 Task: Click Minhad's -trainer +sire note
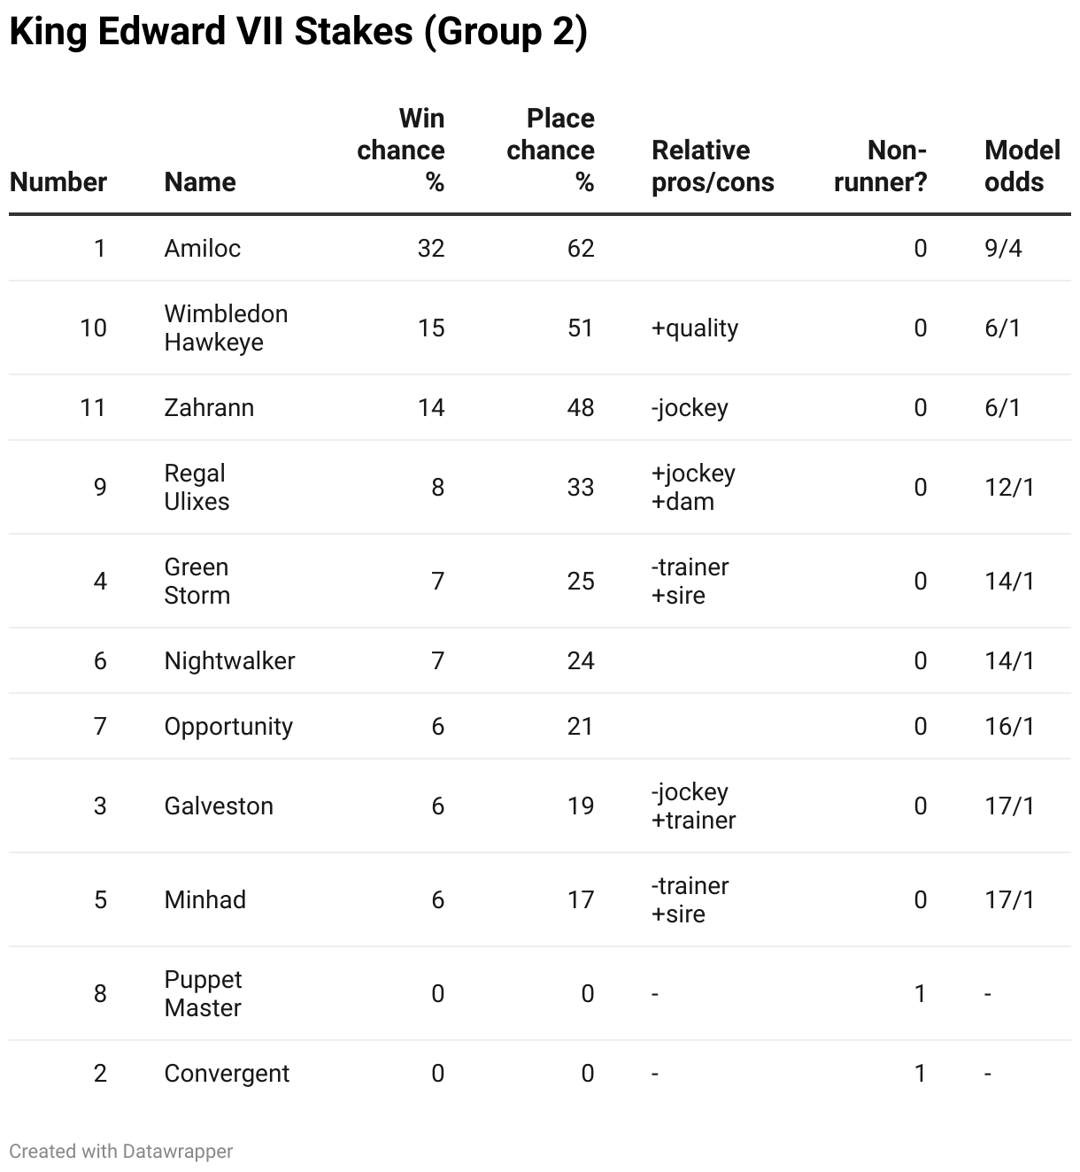coord(690,900)
